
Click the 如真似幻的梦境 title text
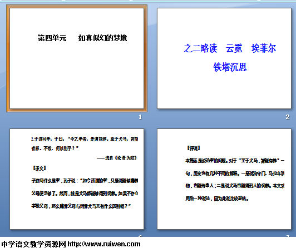tap(102, 38)
